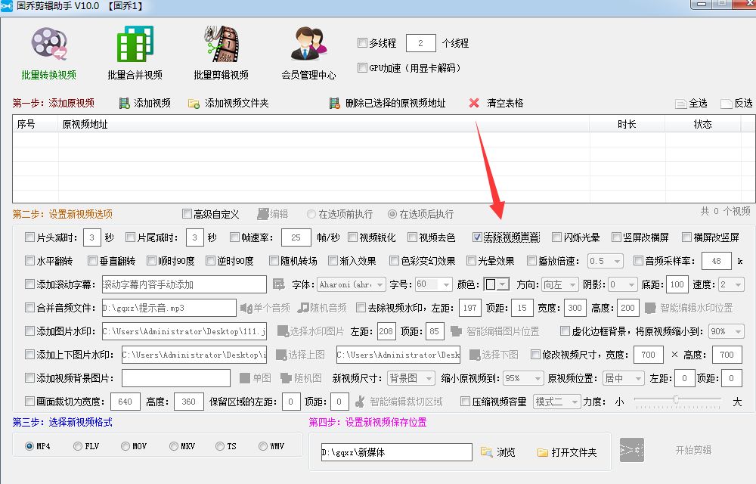Open 播放倍速 0.5 dropdown

605,261
